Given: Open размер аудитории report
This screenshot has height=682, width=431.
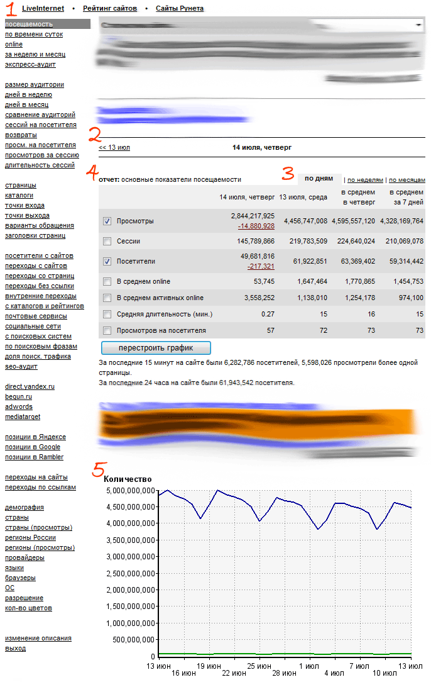Looking at the screenshot, I should coord(35,84).
